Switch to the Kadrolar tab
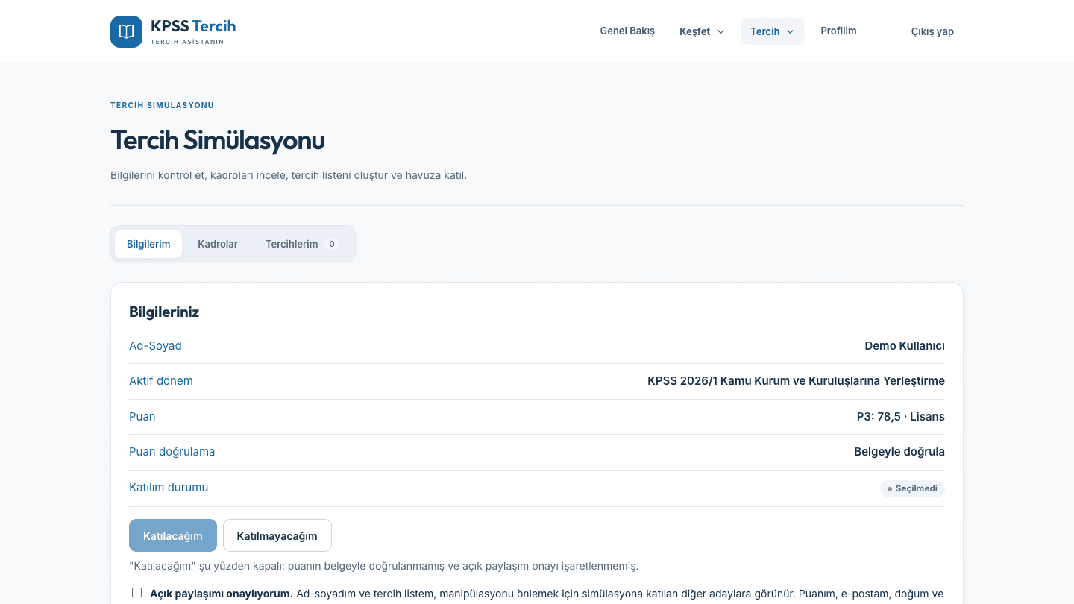Image resolution: width=1074 pixels, height=604 pixels. (218, 244)
